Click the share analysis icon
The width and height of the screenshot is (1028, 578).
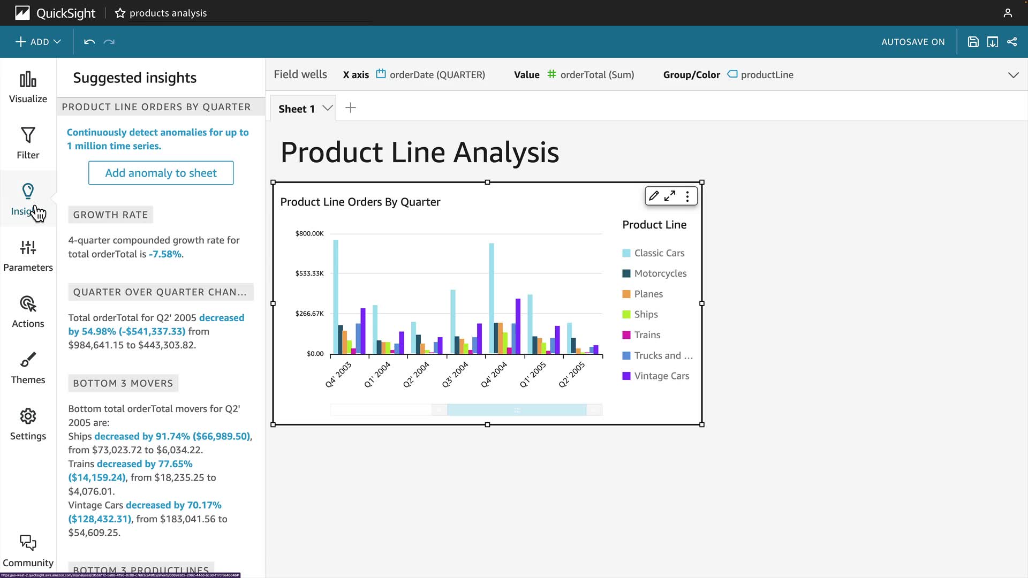point(1012,42)
